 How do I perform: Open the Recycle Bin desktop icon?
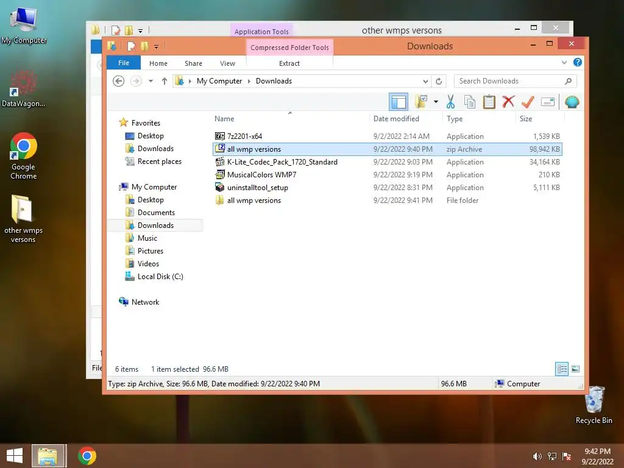(594, 405)
